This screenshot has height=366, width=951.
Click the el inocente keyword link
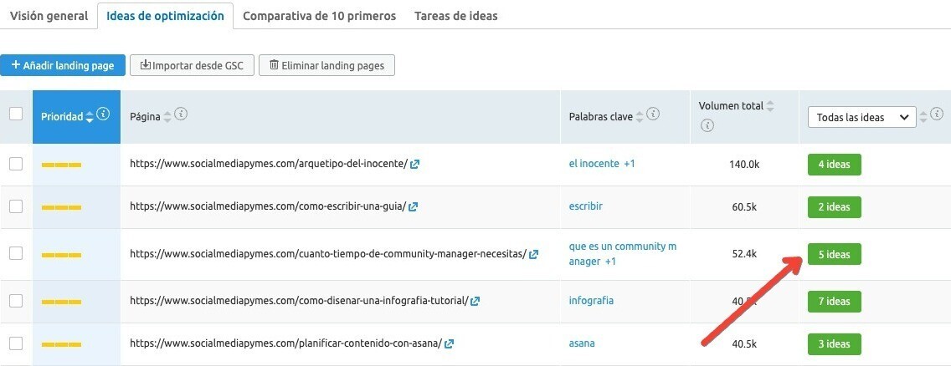tap(594, 165)
